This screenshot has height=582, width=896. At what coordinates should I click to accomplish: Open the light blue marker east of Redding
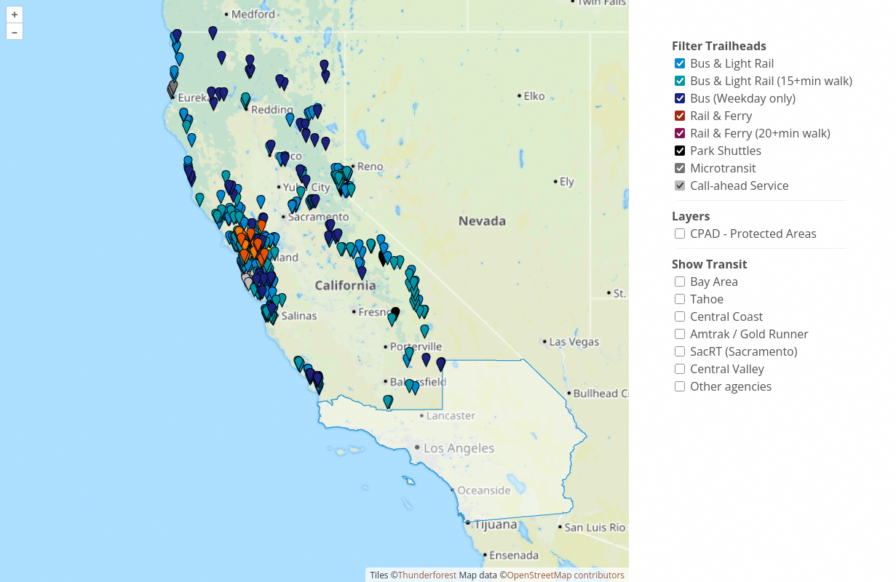[290, 118]
